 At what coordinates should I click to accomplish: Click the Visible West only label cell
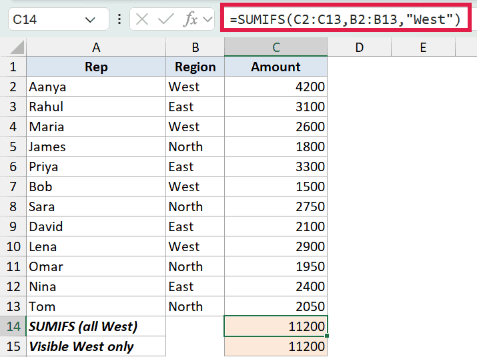(x=96, y=346)
